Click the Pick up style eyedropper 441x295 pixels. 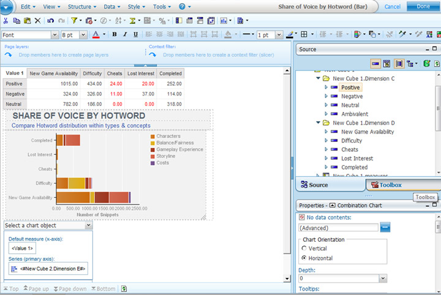tap(402, 34)
